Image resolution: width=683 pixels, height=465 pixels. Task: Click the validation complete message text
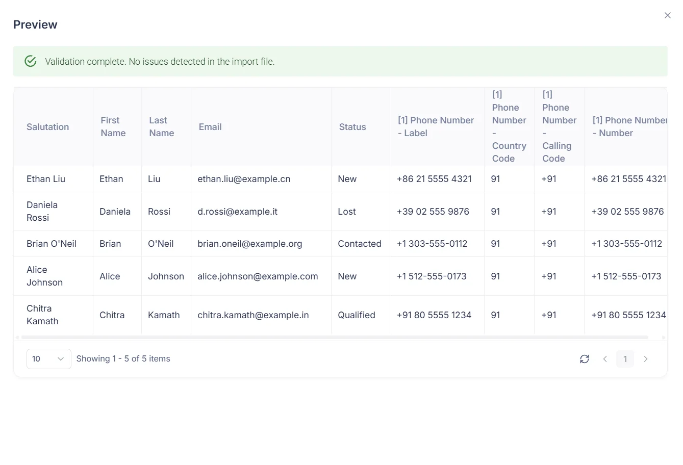tap(160, 62)
